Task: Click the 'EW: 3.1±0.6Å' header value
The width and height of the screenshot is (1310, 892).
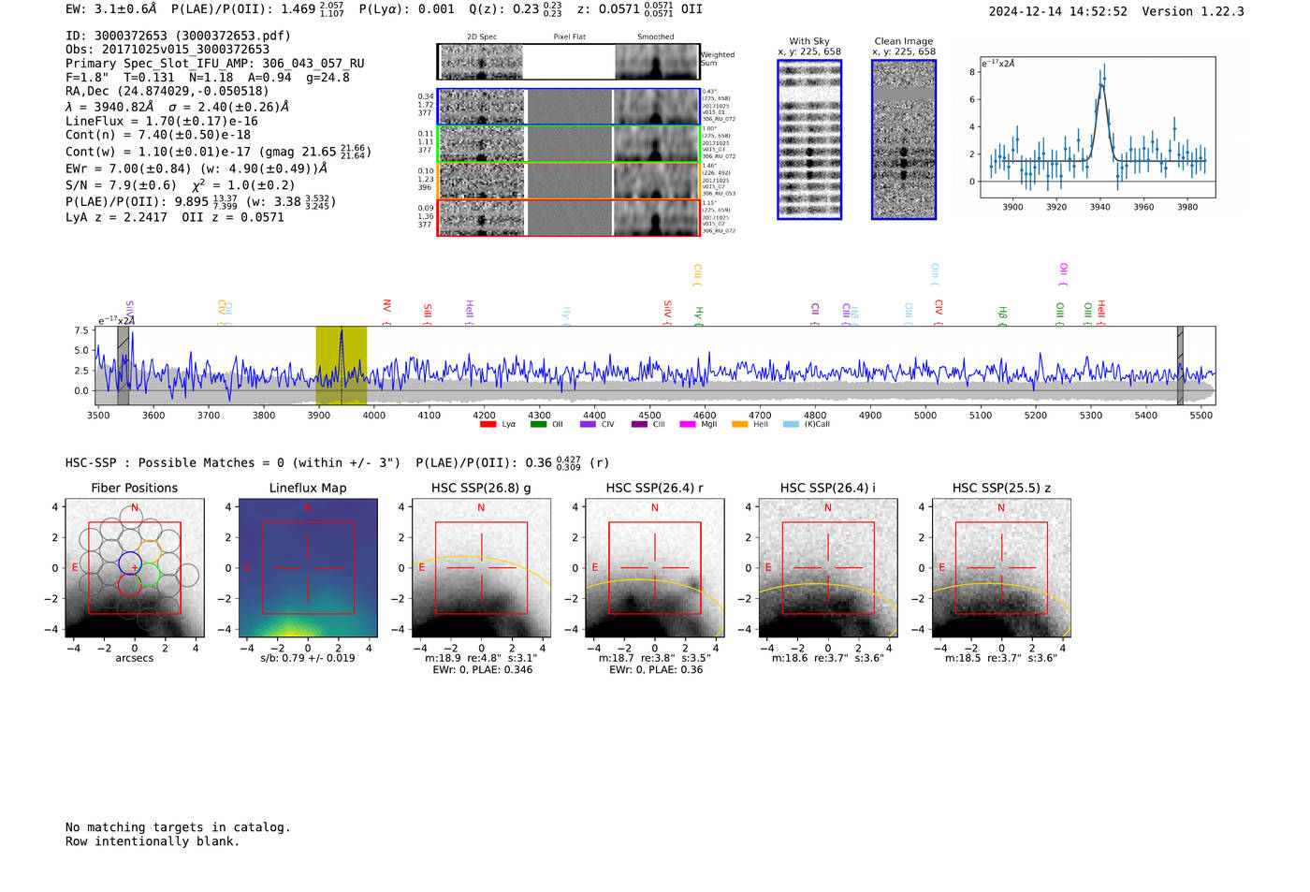Action: tap(111, 9)
